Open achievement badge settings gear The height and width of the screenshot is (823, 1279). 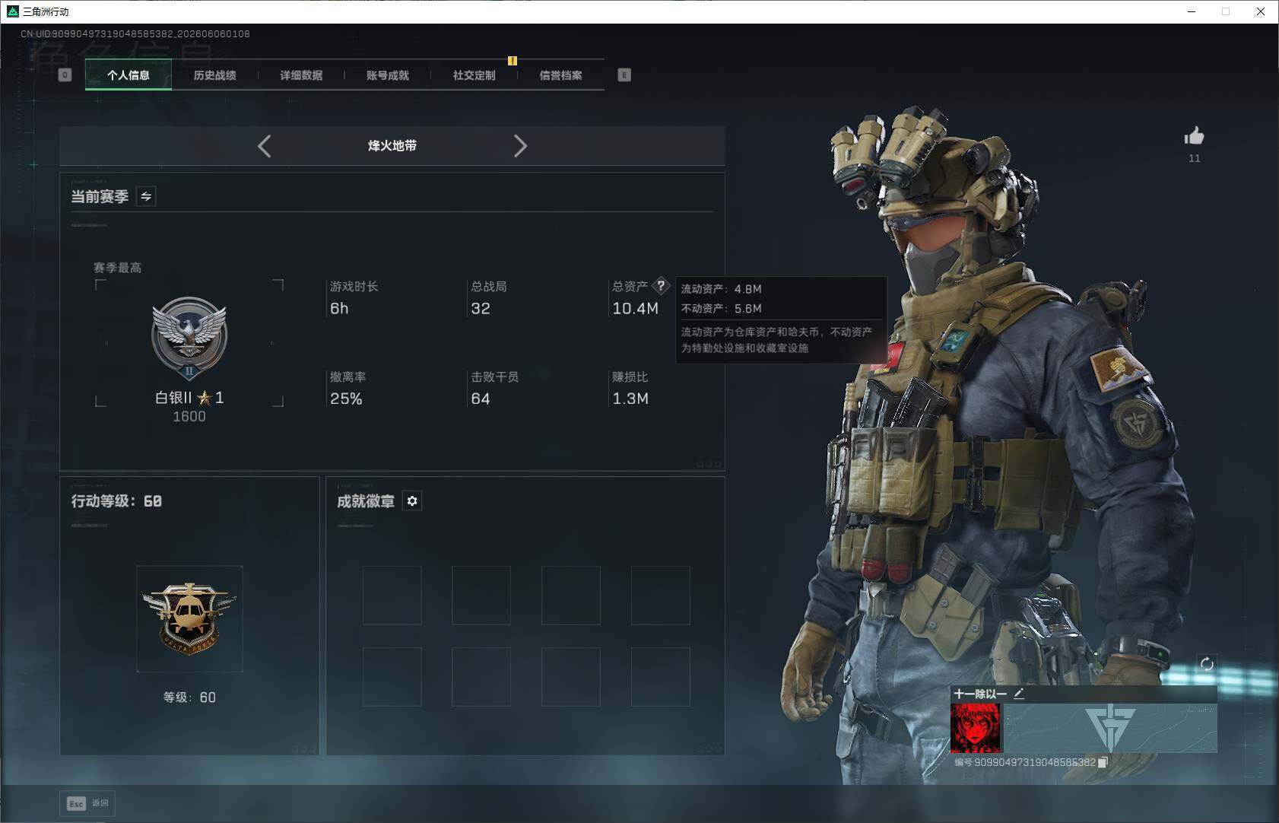[x=412, y=501]
